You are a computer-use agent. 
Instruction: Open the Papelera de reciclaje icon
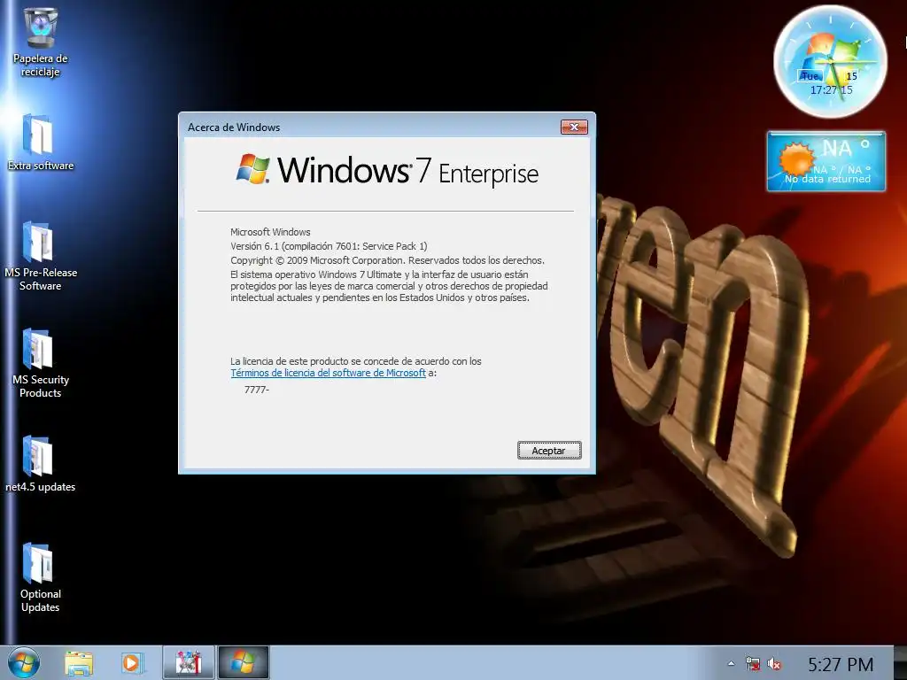pyautogui.click(x=40, y=42)
